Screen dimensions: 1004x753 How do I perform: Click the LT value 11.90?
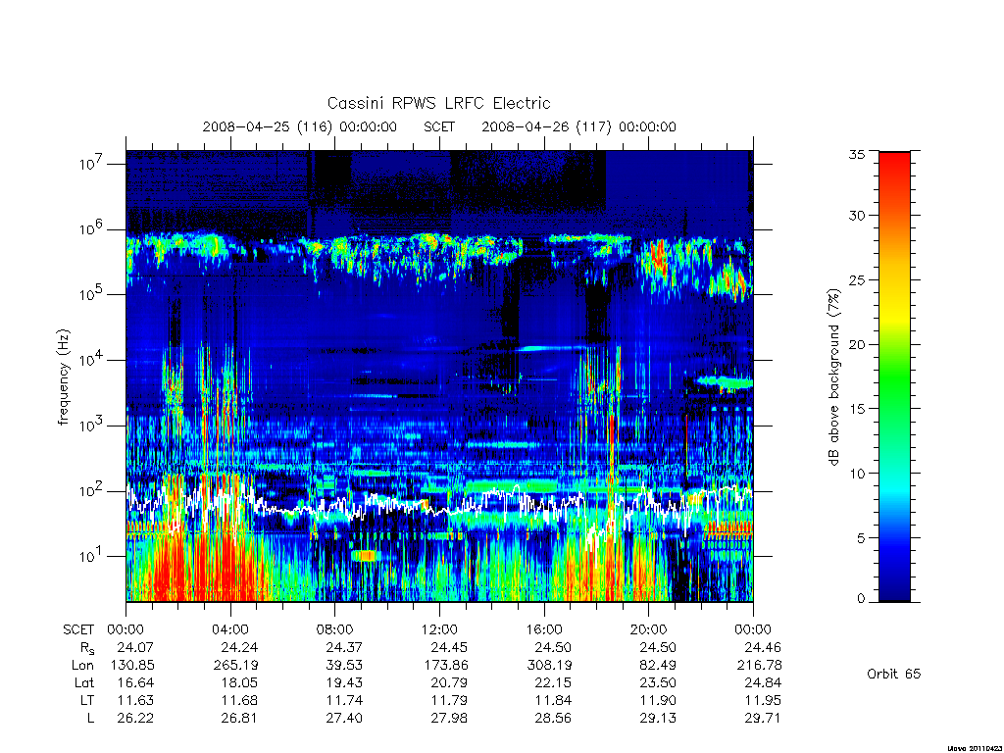coord(658,700)
